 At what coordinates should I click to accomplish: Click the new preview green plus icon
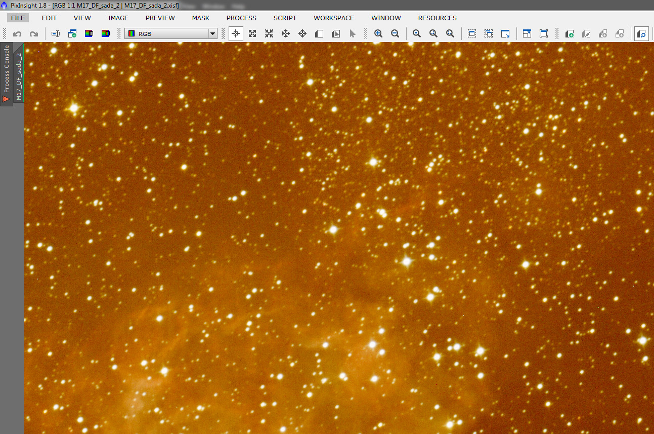tap(570, 34)
